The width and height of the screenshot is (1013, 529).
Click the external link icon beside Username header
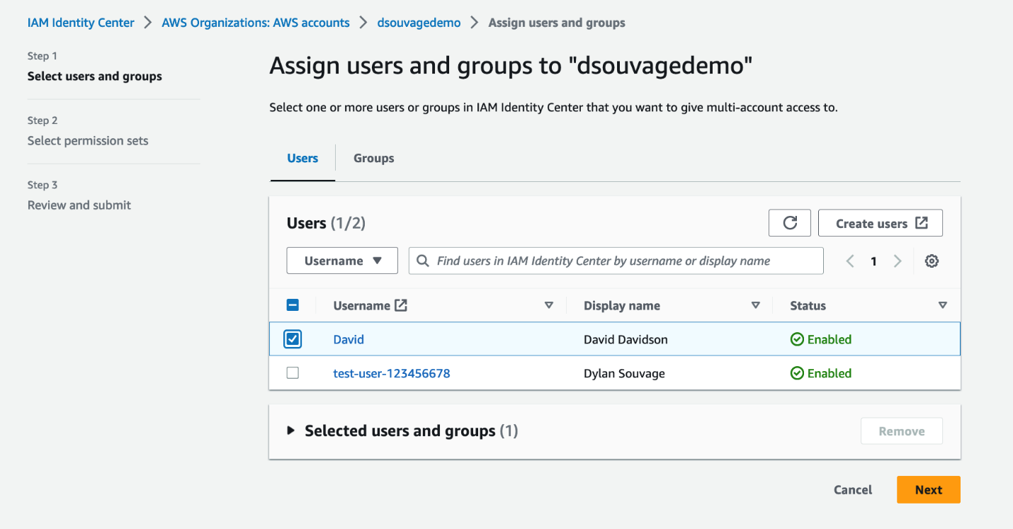coord(400,305)
